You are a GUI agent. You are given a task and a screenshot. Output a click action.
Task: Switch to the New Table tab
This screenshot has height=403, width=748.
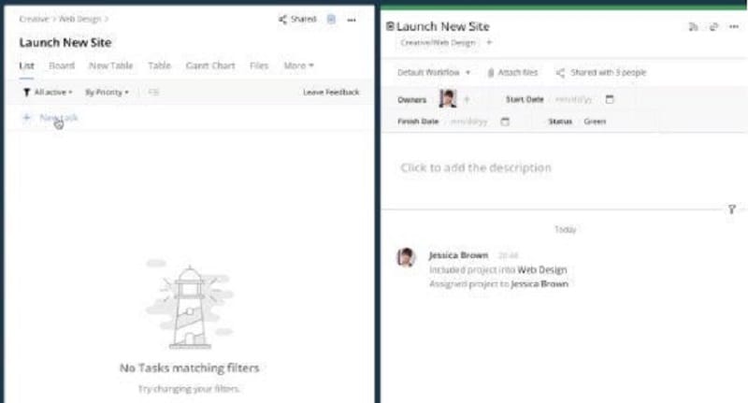pos(110,65)
